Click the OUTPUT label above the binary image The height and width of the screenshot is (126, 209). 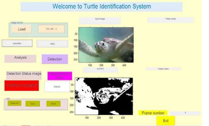pos(100,70)
